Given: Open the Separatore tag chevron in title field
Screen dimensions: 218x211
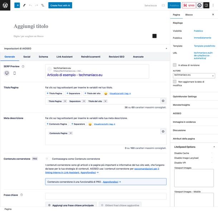Looking at the screenshot, I should pyautogui.click(x=84, y=101).
